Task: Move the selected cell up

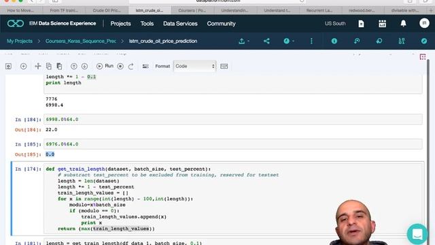Action: (x=74, y=66)
